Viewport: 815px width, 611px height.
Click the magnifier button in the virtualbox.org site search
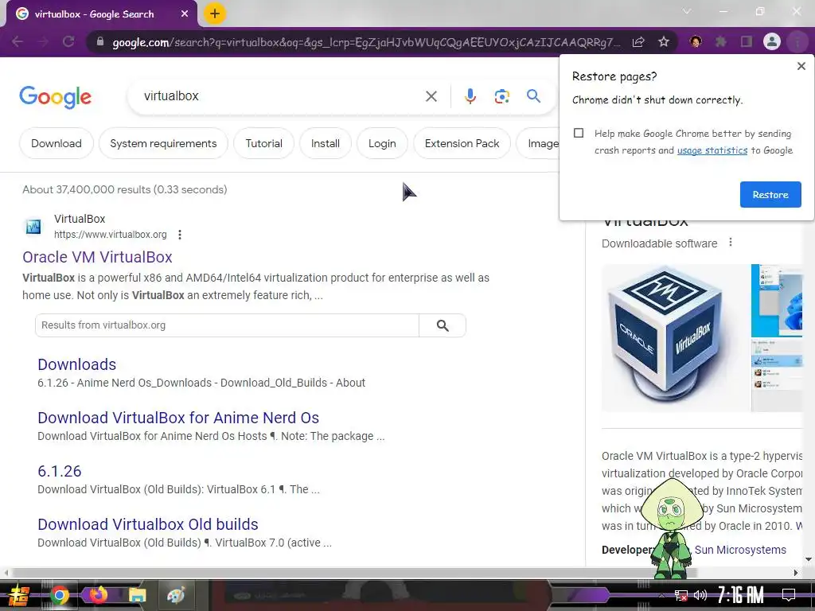[x=443, y=325]
